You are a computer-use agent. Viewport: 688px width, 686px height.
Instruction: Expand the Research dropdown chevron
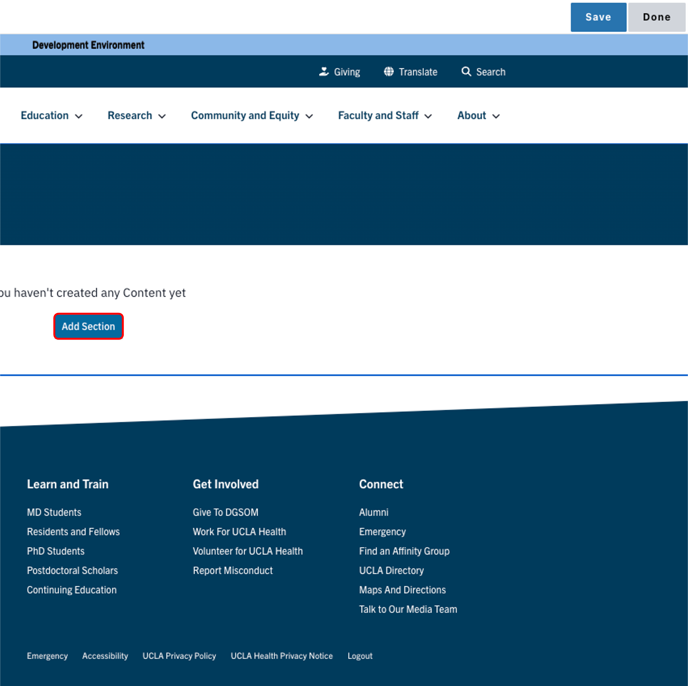[x=162, y=116]
